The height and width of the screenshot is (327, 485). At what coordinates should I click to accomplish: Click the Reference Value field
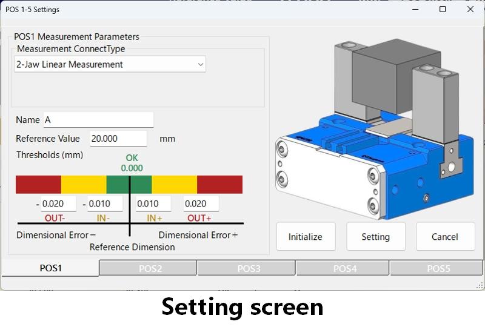coord(118,139)
